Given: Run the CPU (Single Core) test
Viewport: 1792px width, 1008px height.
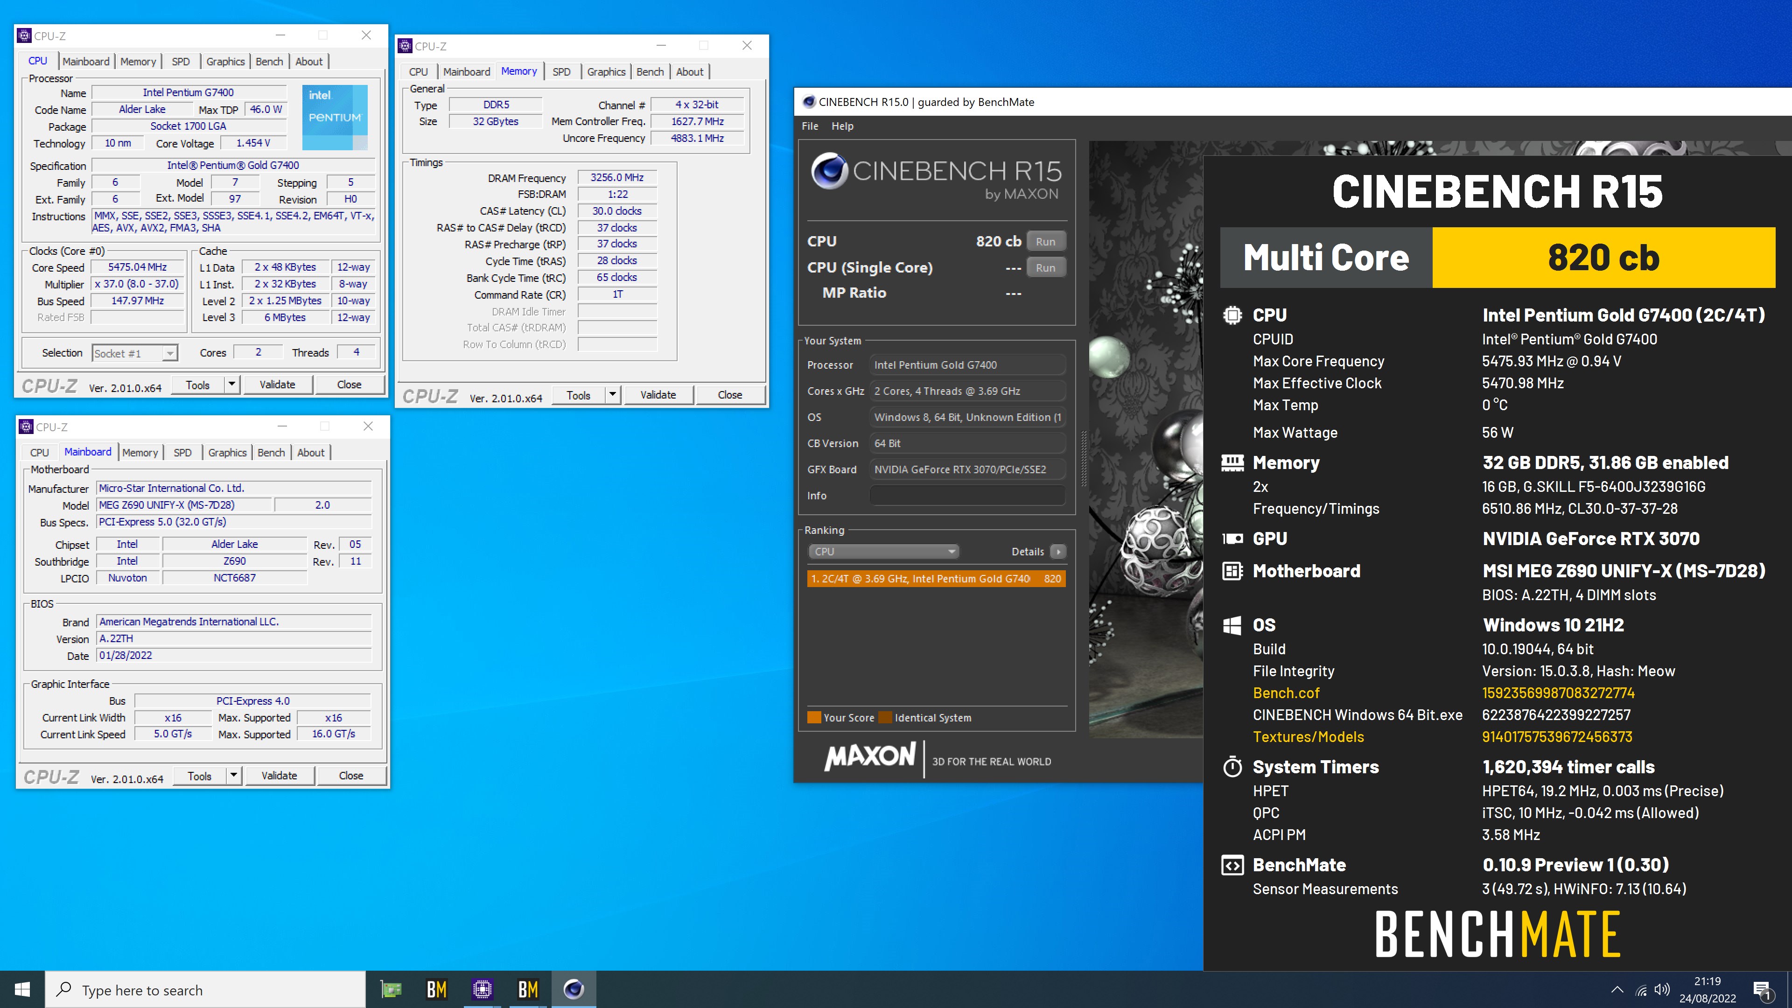Looking at the screenshot, I should [1045, 268].
